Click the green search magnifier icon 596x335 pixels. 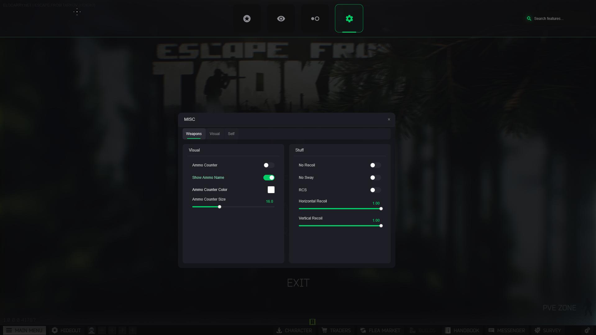(x=529, y=19)
